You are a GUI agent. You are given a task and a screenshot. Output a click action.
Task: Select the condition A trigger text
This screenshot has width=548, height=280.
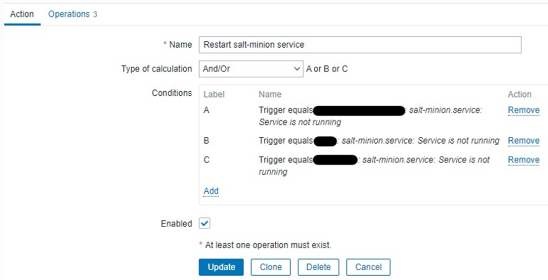[370, 116]
